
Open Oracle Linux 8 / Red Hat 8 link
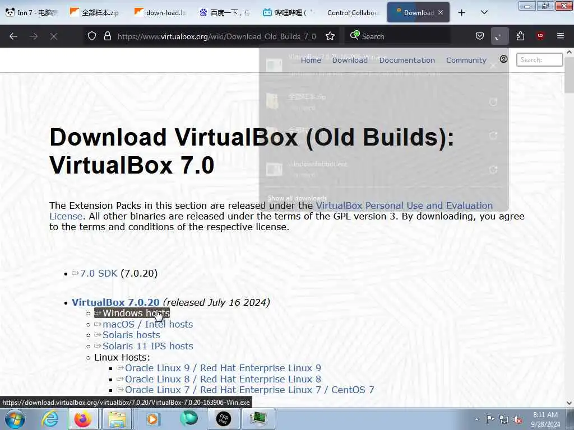pyautogui.click(x=223, y=379)
